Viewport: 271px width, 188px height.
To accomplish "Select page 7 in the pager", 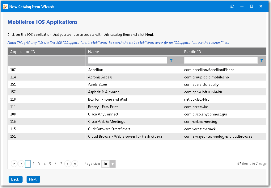I will tap(61, 164).
